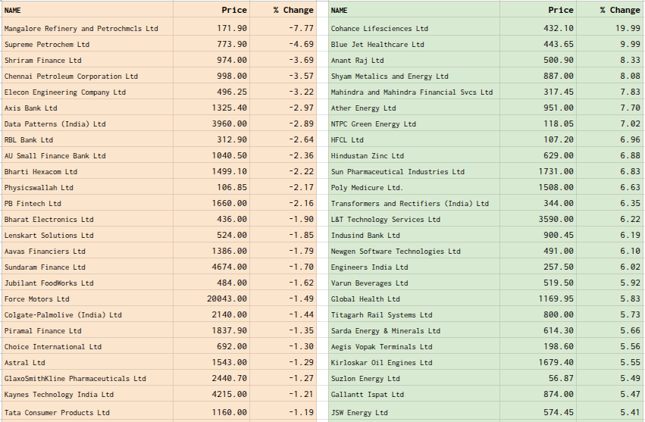Click Anant Raj Ltd name
645x422 pixels.
[x=357, y=61]
